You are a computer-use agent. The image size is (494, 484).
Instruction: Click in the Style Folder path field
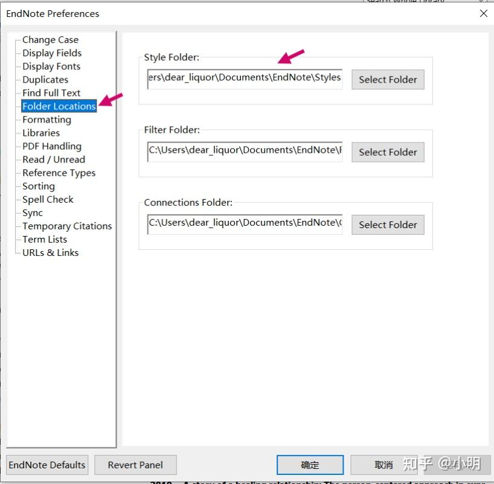[245, 79]
